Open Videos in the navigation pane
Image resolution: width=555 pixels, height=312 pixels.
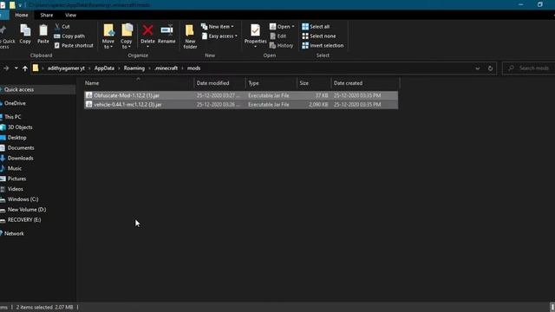(x=16, y=189)
